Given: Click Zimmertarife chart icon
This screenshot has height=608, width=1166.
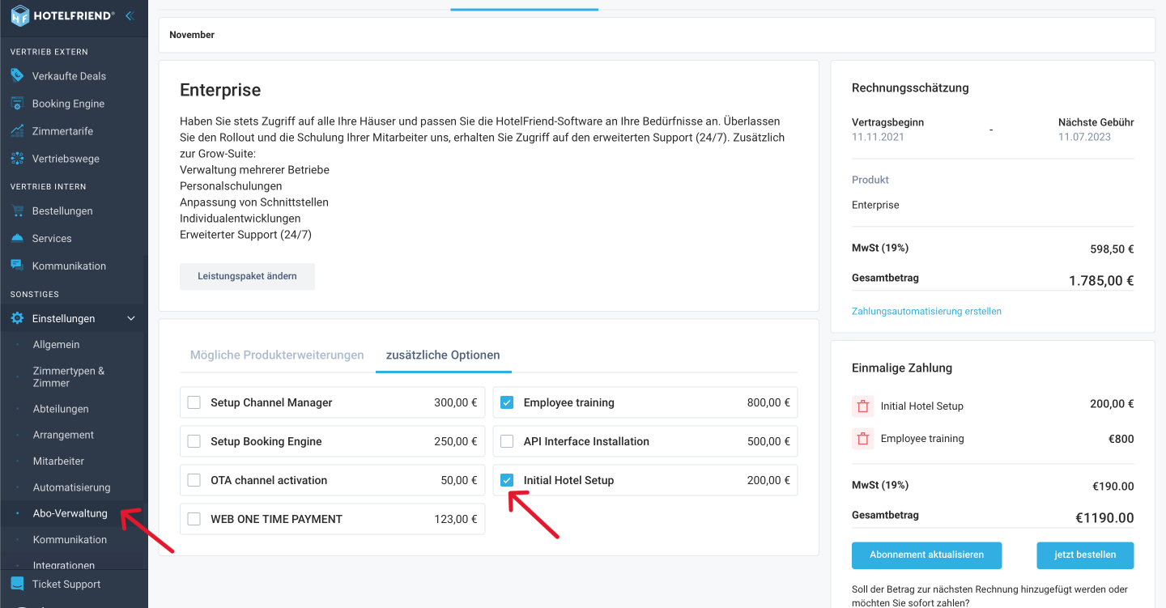Looking at the screenshot, I should (17, 131).
